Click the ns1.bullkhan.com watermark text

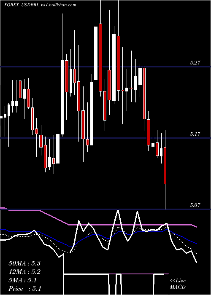coord(59,5)
